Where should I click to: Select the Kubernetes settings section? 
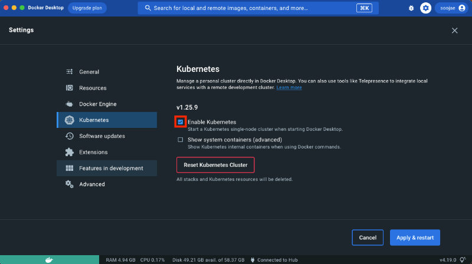[x=107, y=120]
